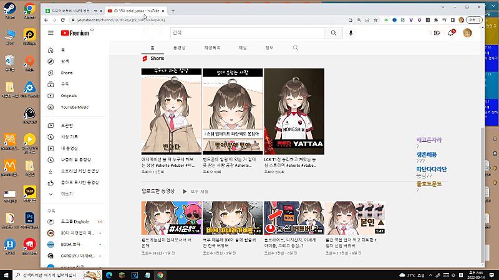The width and height of the screenshot is (499, 280).
Task: Open the YouTube account avatar menu
Action: coord(467,33)
